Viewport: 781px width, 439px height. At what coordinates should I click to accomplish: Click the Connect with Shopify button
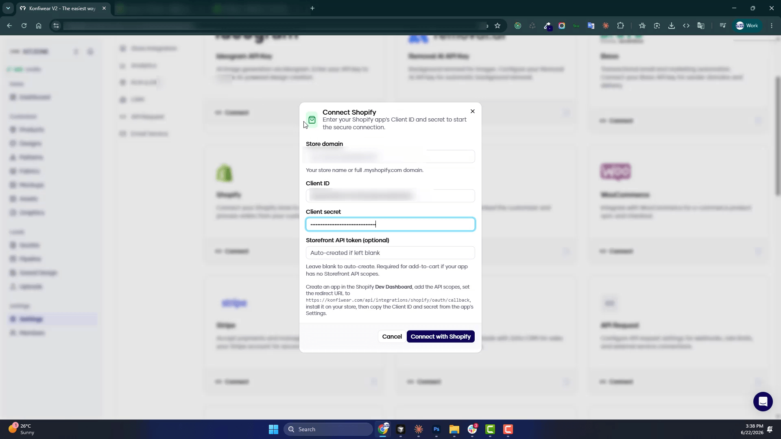(x=441, y=337)
